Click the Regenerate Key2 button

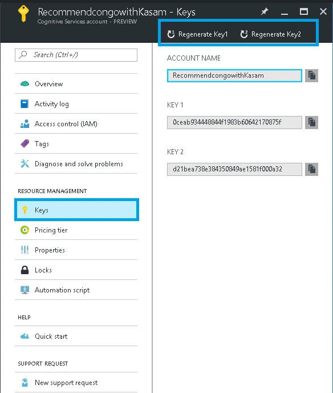coord(270,34)
